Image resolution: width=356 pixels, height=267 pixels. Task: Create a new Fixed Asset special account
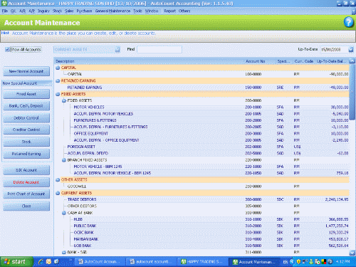(x=26, y=94)
